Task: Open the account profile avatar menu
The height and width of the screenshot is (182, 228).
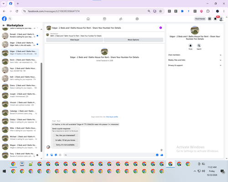Action: 221,19
